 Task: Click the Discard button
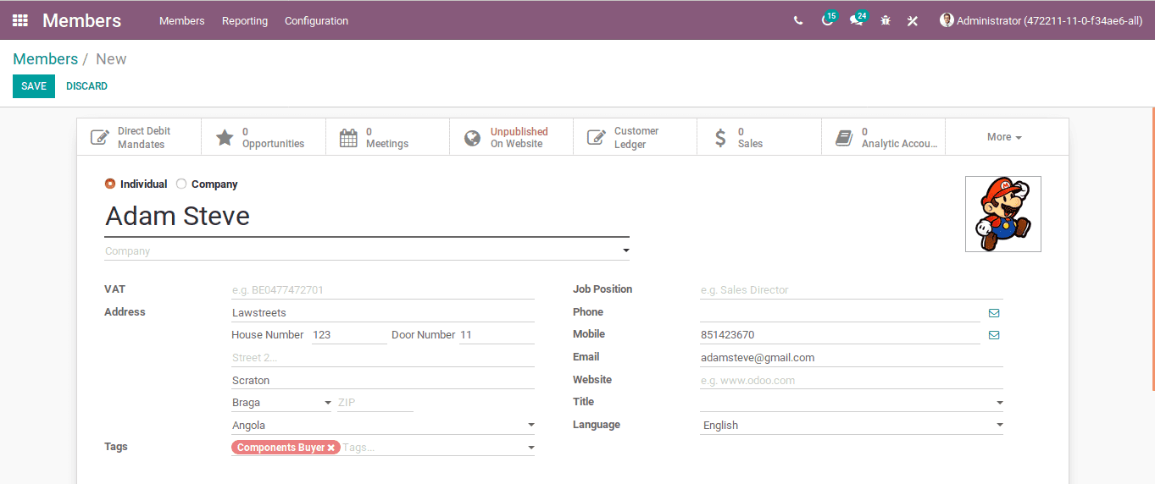click(x=86, y=86)
